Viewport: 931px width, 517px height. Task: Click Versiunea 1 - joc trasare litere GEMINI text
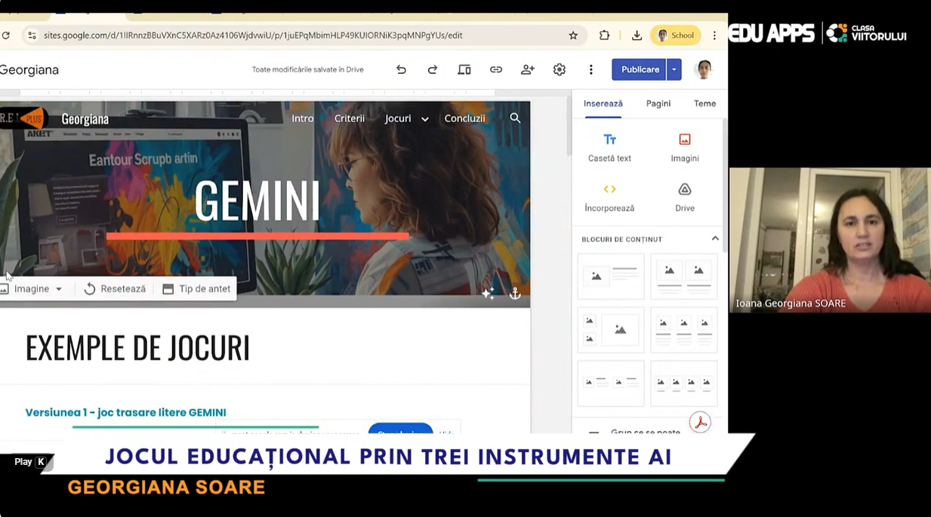(125, 413)
